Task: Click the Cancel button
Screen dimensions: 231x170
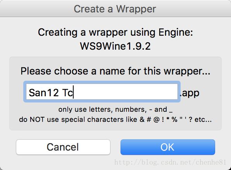Action: tap(63, 147)
